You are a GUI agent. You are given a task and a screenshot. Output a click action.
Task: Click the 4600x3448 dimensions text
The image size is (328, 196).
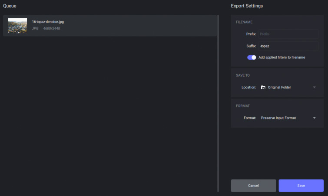pyautogui.click(x=52, y=28)
